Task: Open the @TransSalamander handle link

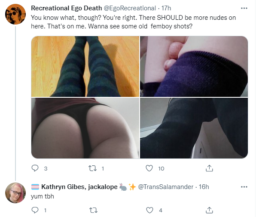Action: [x=166, y=187]
